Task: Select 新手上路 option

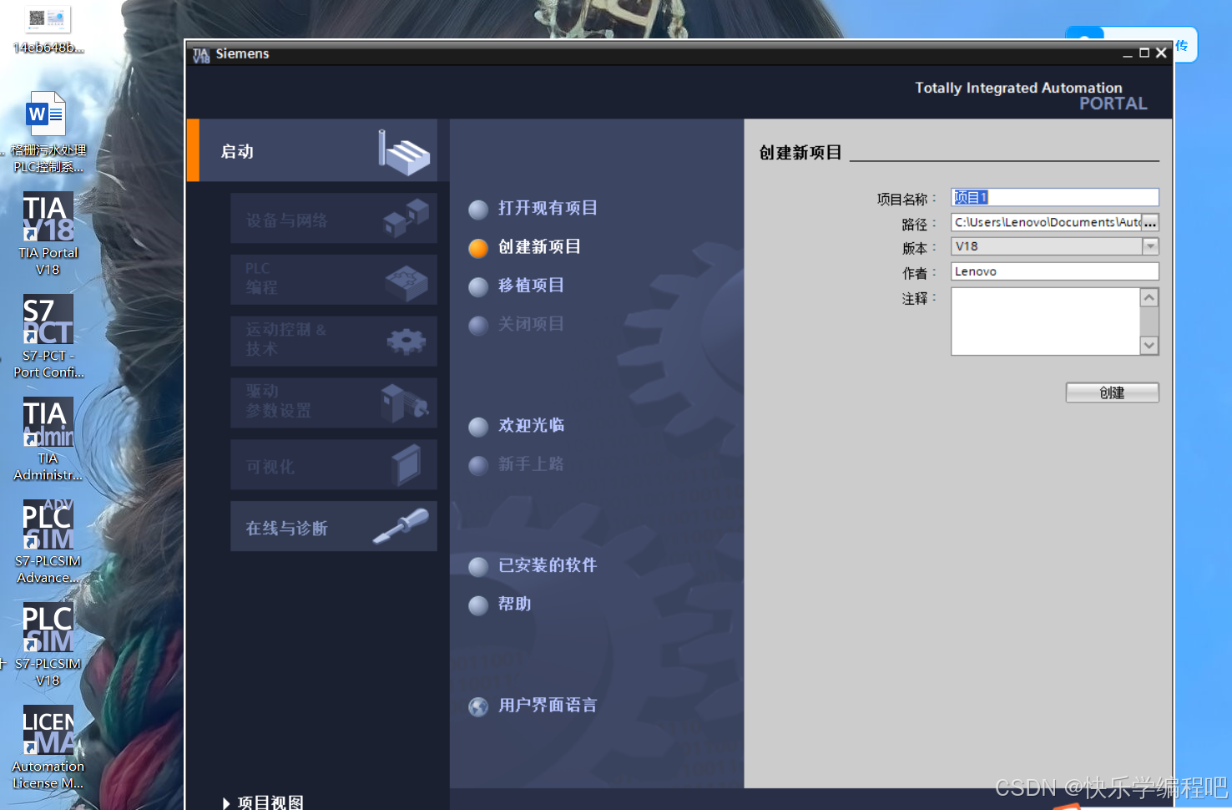Action: click(516, 464)
